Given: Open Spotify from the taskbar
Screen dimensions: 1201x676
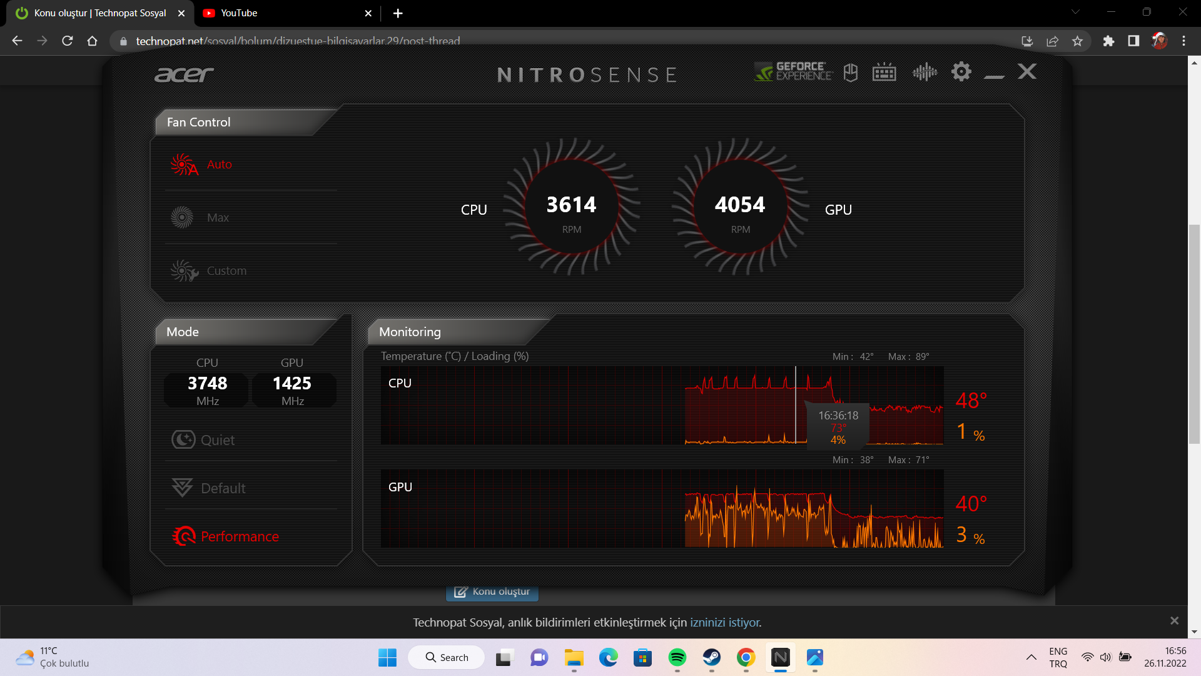Looking at the screenshot, I should coord(677,657).
